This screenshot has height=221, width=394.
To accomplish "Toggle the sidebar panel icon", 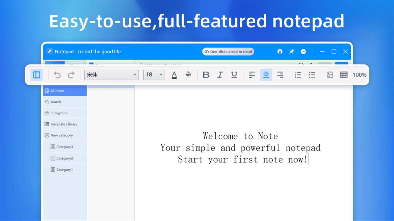I will 36,75.
